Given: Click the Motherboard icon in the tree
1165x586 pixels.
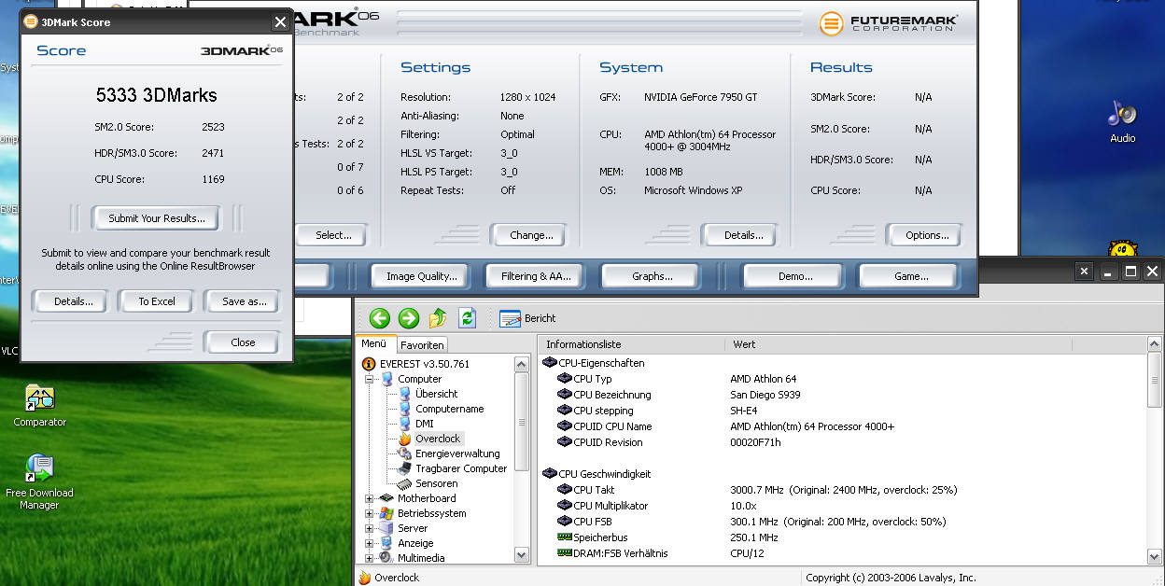Looking at the screenshot, I should point(387,498).
